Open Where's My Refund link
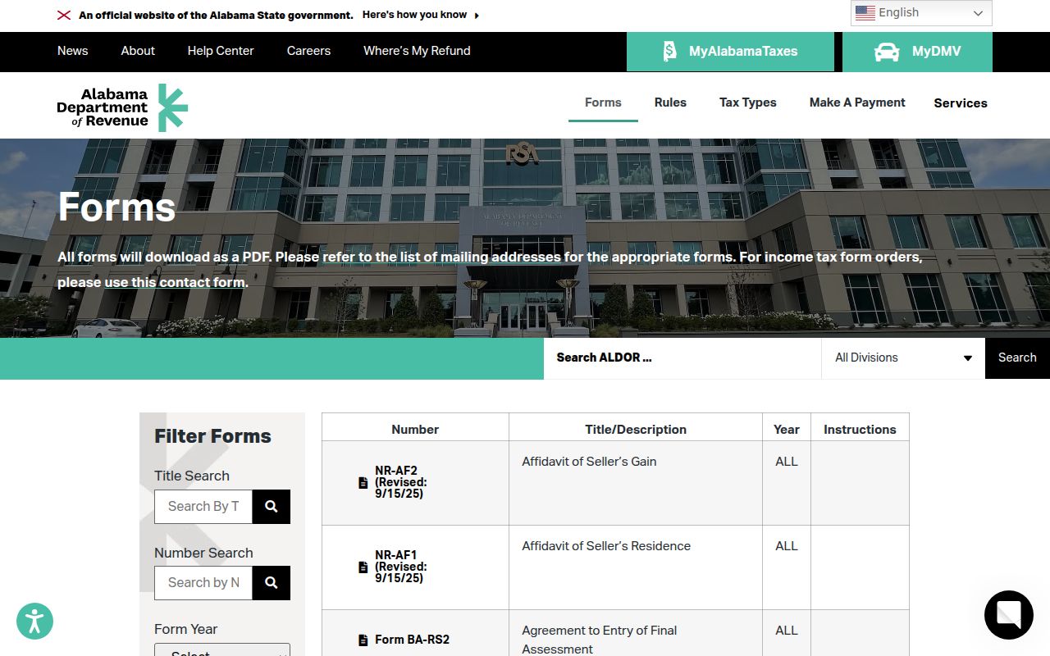This screenshot has height=656, width=1050. (417, 51)
